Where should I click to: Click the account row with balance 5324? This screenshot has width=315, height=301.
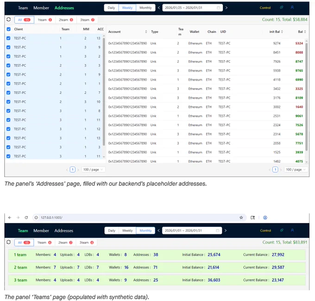tap(206, 43)
